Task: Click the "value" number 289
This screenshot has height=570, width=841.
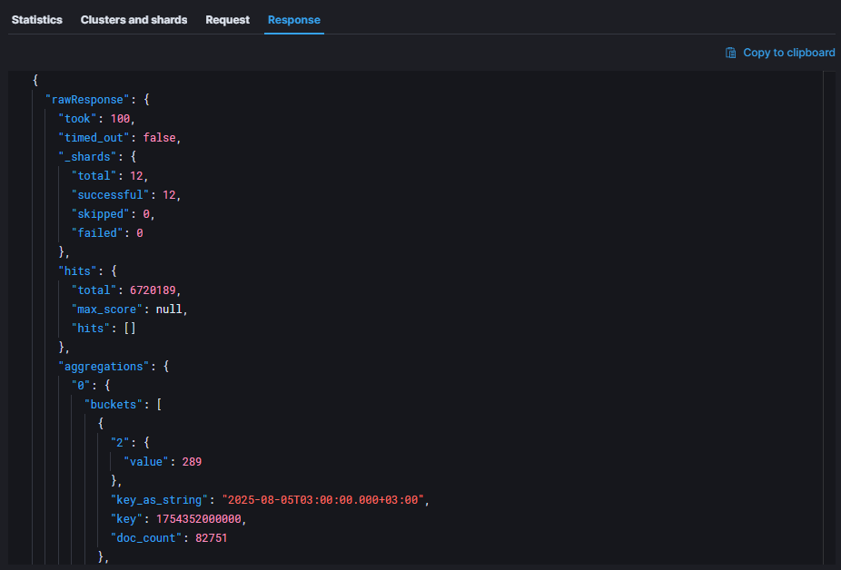Action: pos(192,462)
